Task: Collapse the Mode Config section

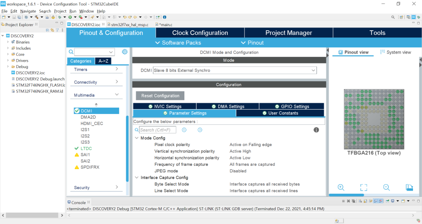Action: coord(137,138)
